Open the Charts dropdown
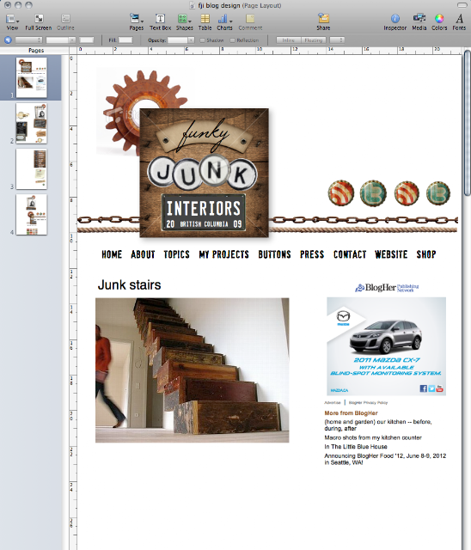 point(224,21)
